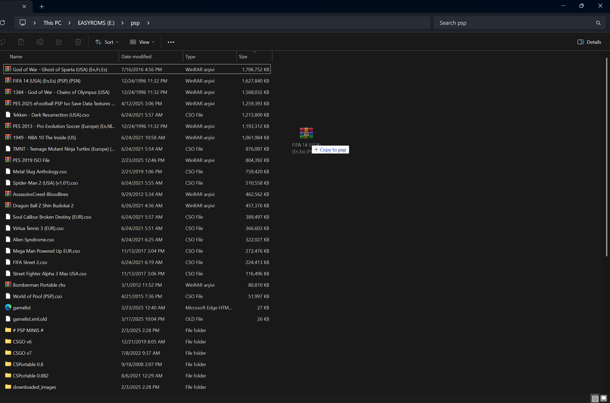Select PES 2025 eFootball archive icon

(8, 103)
